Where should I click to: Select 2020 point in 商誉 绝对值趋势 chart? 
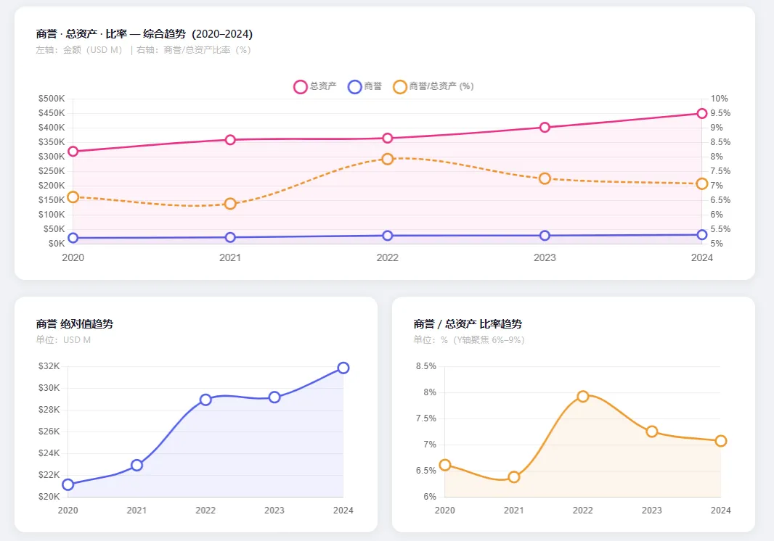[68, 484]
